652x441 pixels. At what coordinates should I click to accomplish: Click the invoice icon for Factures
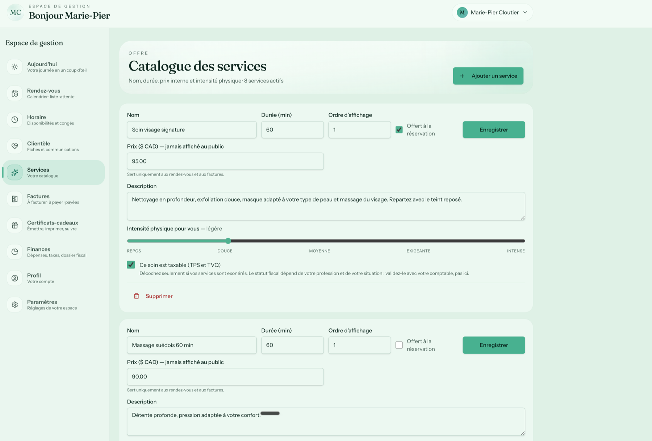click(x=15, y=199)
